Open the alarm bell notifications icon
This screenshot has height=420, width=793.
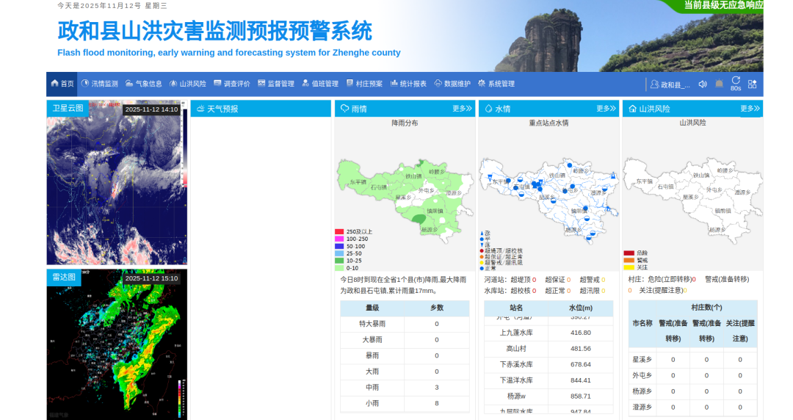tap(719, 84)
